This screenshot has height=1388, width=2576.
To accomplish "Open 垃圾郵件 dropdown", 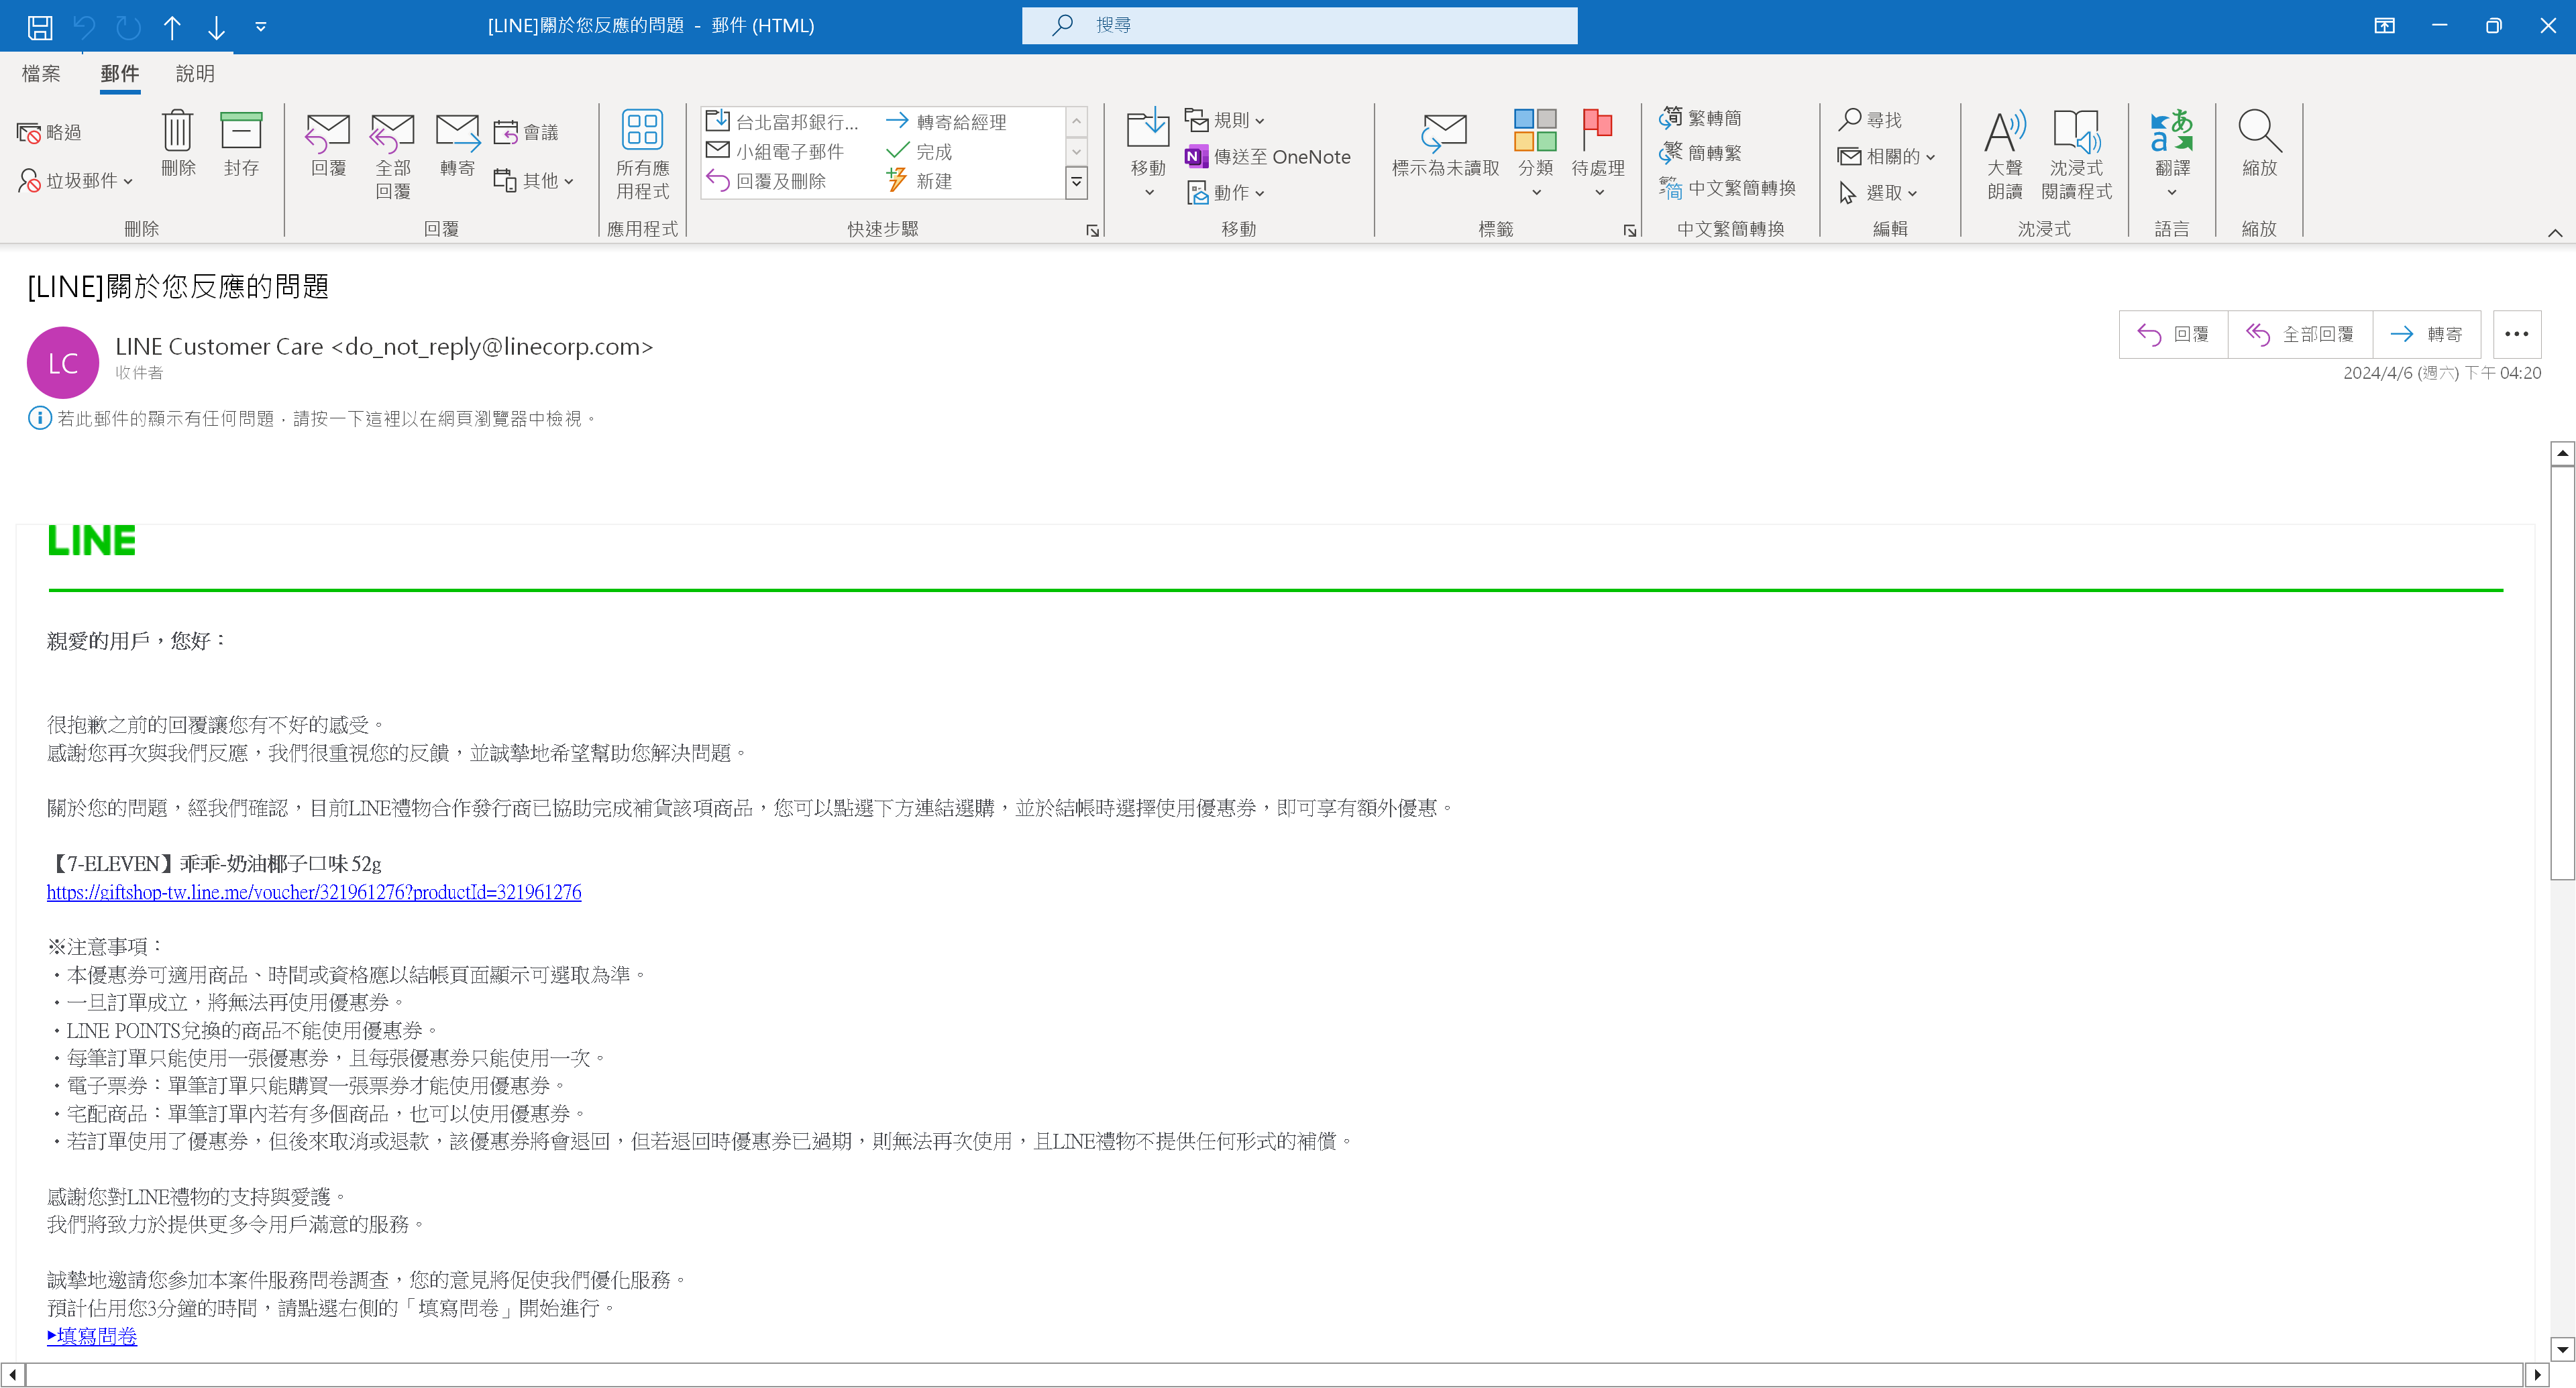I will point(76,181).
